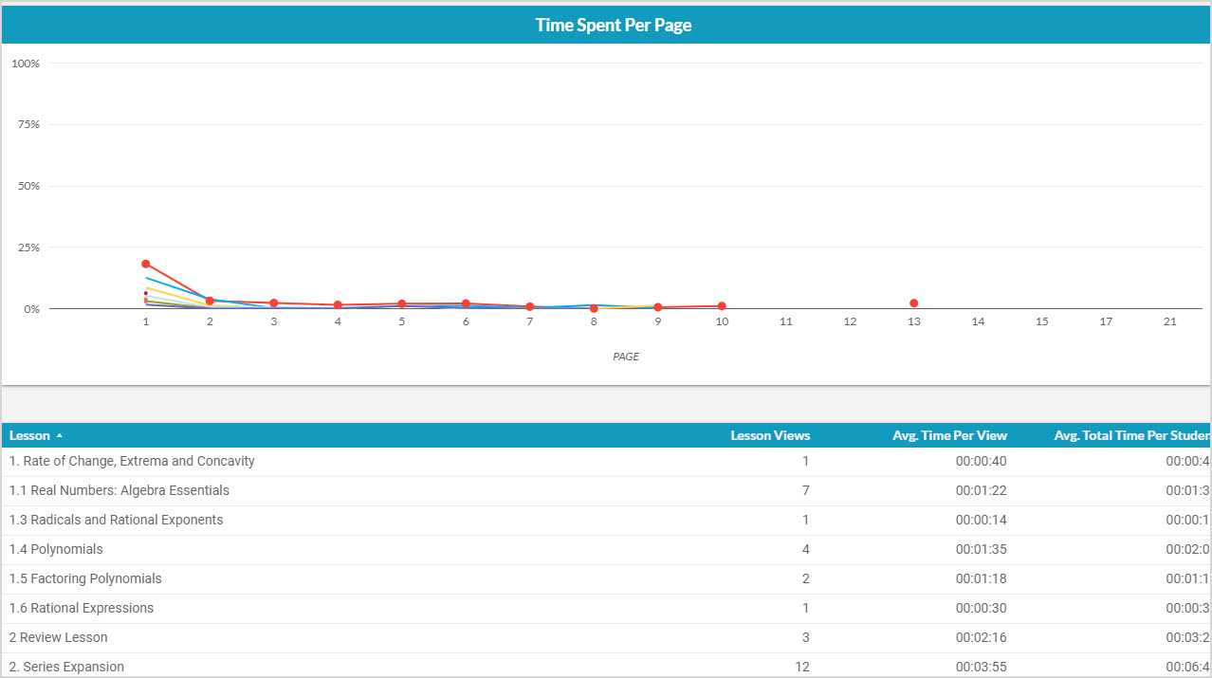This screenshot has height=678, width=1212.
Task: Click the 1.5 Factoring Polynomials lesson
Action: point(85,579)
